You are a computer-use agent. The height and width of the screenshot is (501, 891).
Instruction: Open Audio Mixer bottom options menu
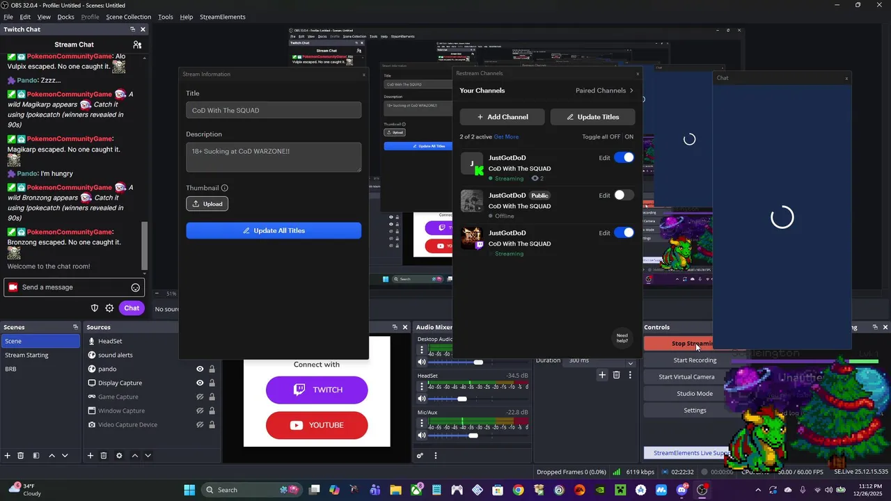(x=436, y=456)
